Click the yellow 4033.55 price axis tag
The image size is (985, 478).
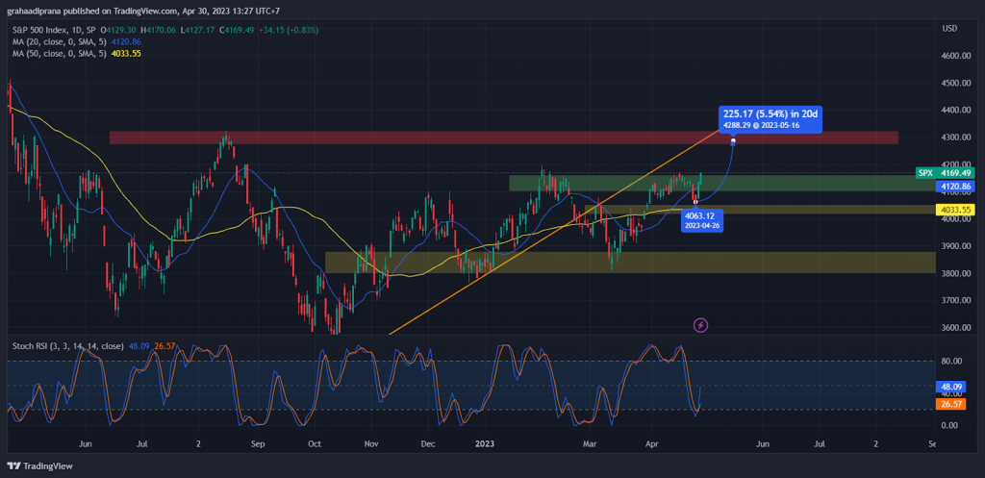[x=955, y=210]
